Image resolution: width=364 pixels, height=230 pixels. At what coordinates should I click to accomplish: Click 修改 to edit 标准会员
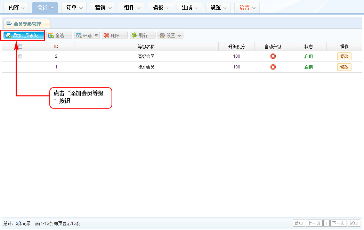pyautogui.click(x=344, y=67)
